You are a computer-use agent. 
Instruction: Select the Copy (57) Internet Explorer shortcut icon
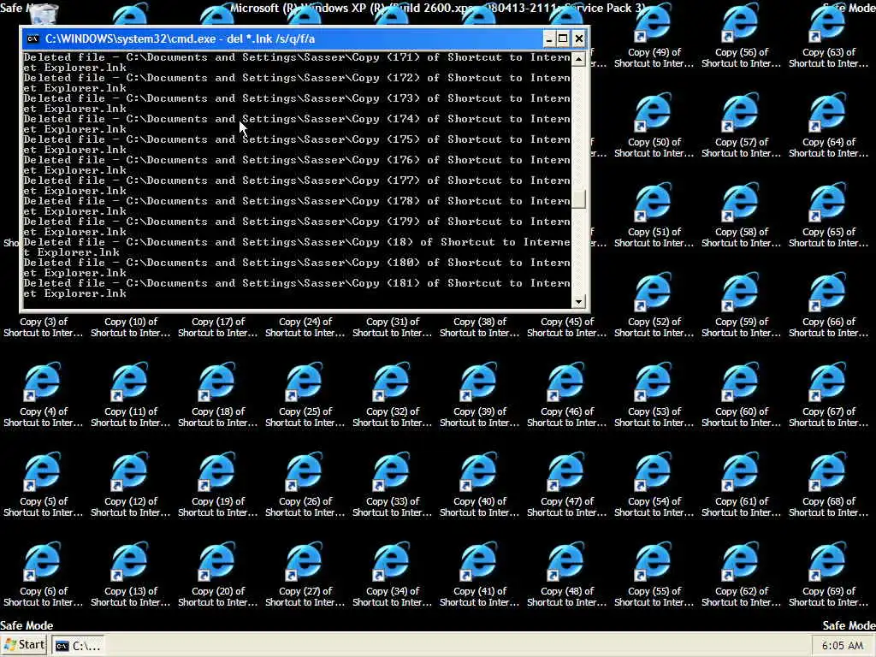click(741, 112)
